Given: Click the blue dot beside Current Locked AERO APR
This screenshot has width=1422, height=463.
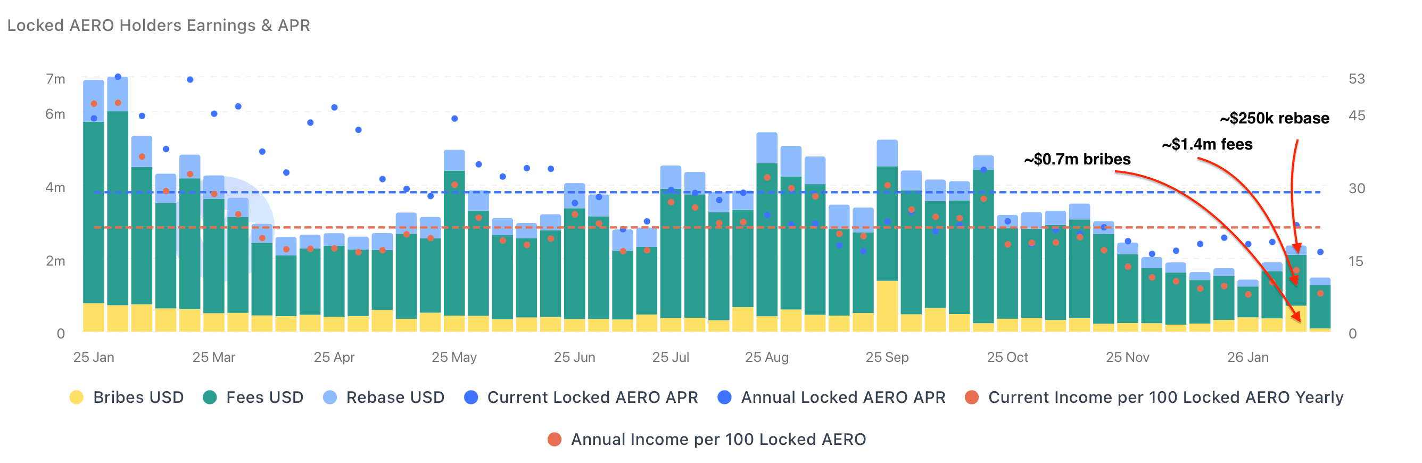Looking at the screenshot, I should [x=471, y=398].
